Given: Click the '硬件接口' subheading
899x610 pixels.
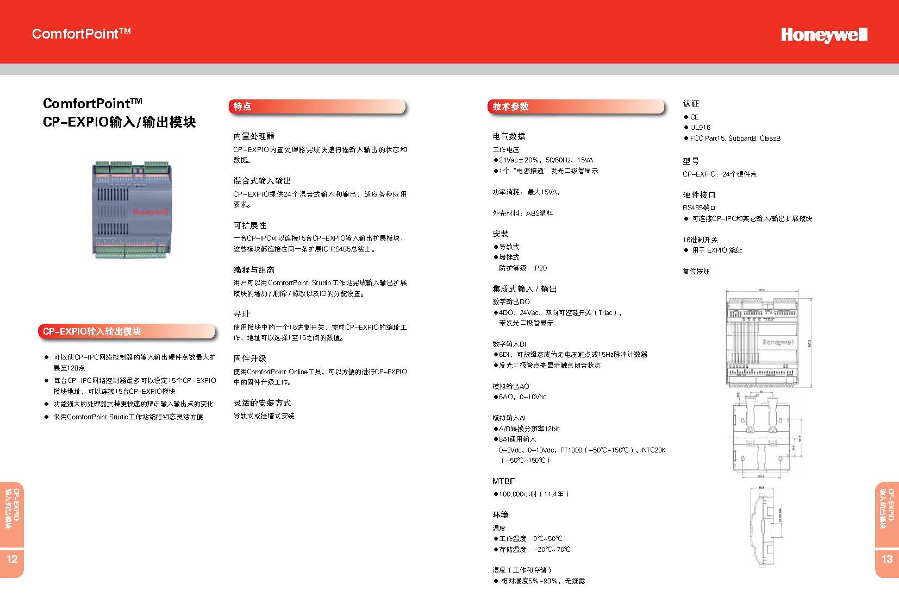Looking at the screenshot, I should point(699,195).
